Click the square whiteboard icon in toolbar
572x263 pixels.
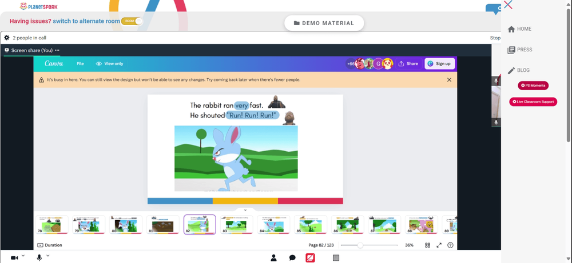[x=336, y=258]
